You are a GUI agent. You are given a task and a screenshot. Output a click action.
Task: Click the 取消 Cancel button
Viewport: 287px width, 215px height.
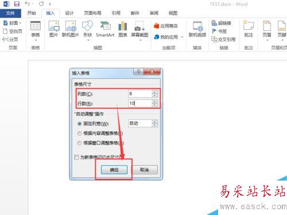point(145,170)
